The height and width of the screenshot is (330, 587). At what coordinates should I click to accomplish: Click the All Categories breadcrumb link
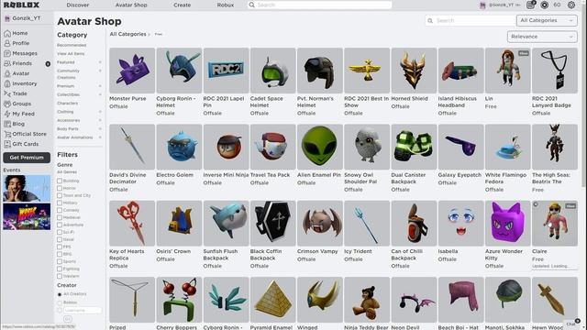point(128,34)
